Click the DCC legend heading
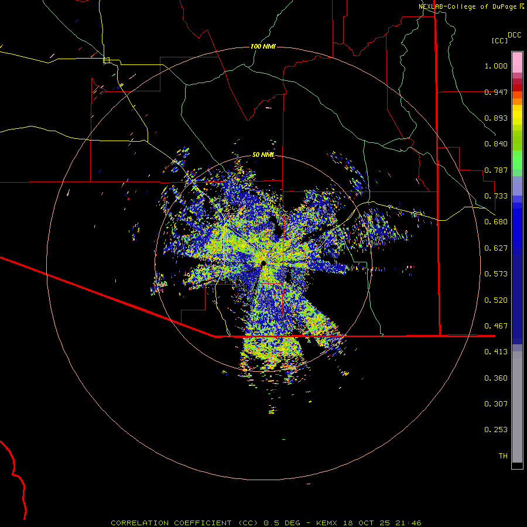Image resolution: width=527 pixels, height=527 pixels. [x=514, y=35]
